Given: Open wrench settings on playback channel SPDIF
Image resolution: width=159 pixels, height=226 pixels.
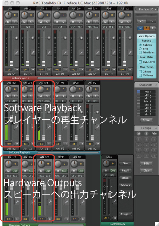Looking at the screenshot, I should click(82, 127).
